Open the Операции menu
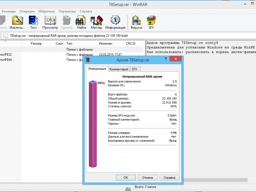The width and height of the screenshot is (256, 192). pyautogui.click(x=27, y=11)
